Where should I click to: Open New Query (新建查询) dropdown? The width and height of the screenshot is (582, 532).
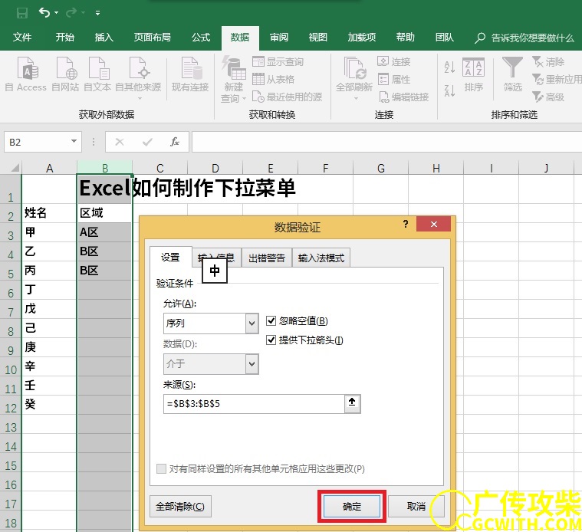pyautogui.click(x=233, y=80)
